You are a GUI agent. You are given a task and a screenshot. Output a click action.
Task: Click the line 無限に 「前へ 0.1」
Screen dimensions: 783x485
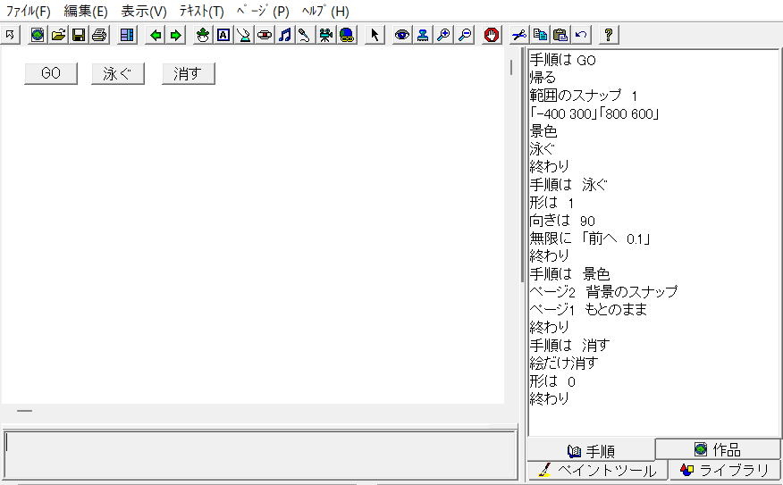(590, 238)
